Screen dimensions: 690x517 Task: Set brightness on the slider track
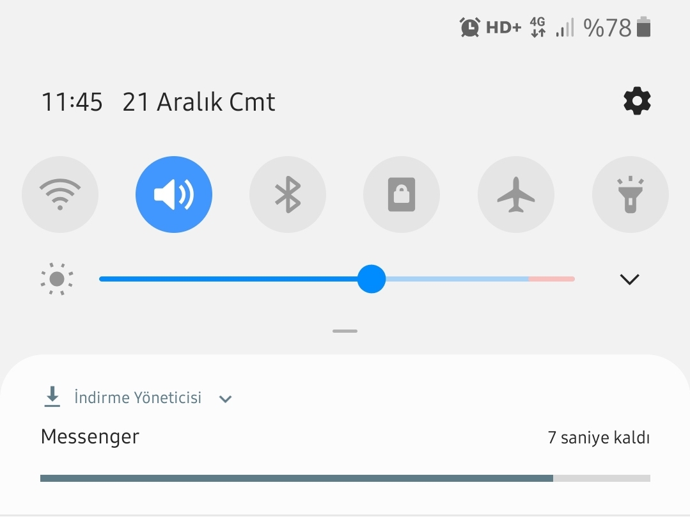pyautogui.click(x=337, y=279)
